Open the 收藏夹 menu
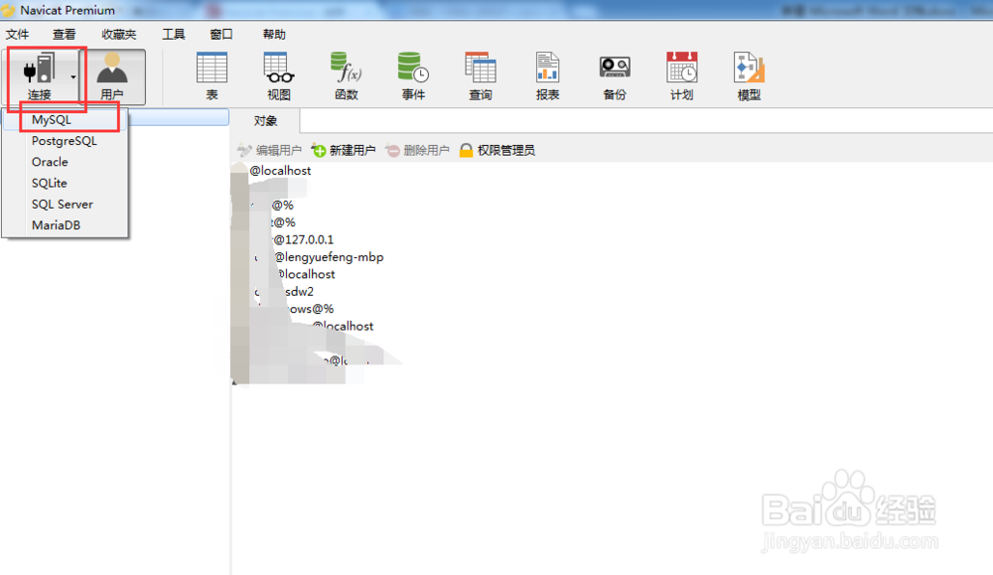993x575 pixels. (x=119, y=34)
